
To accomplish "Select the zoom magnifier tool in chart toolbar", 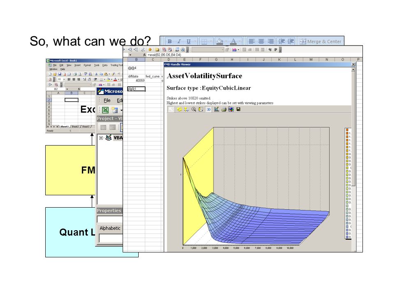I will [194, 109].
